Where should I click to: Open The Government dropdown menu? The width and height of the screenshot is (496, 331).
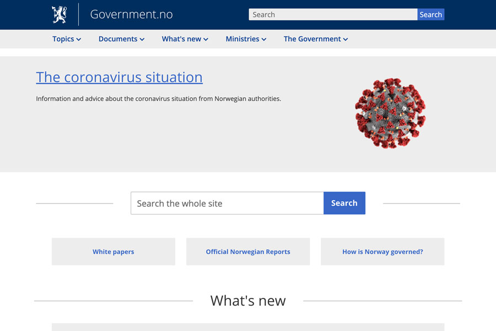tap(316, 39)
